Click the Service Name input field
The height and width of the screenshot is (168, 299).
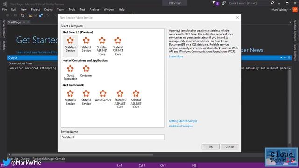113,137
